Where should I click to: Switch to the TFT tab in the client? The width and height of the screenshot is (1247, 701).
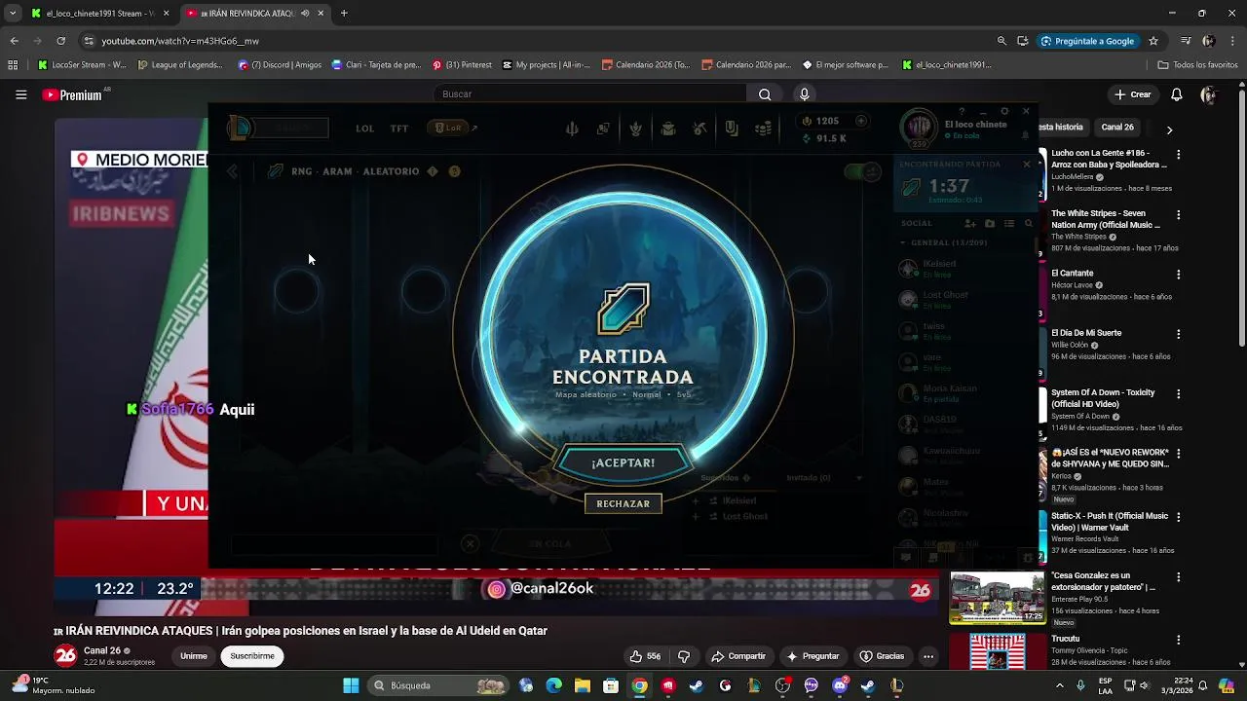(x=399, y=129)
